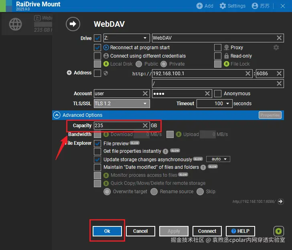292x250 pixels.
Task: Enable Connect using different credentials
Action: [97, 56]
